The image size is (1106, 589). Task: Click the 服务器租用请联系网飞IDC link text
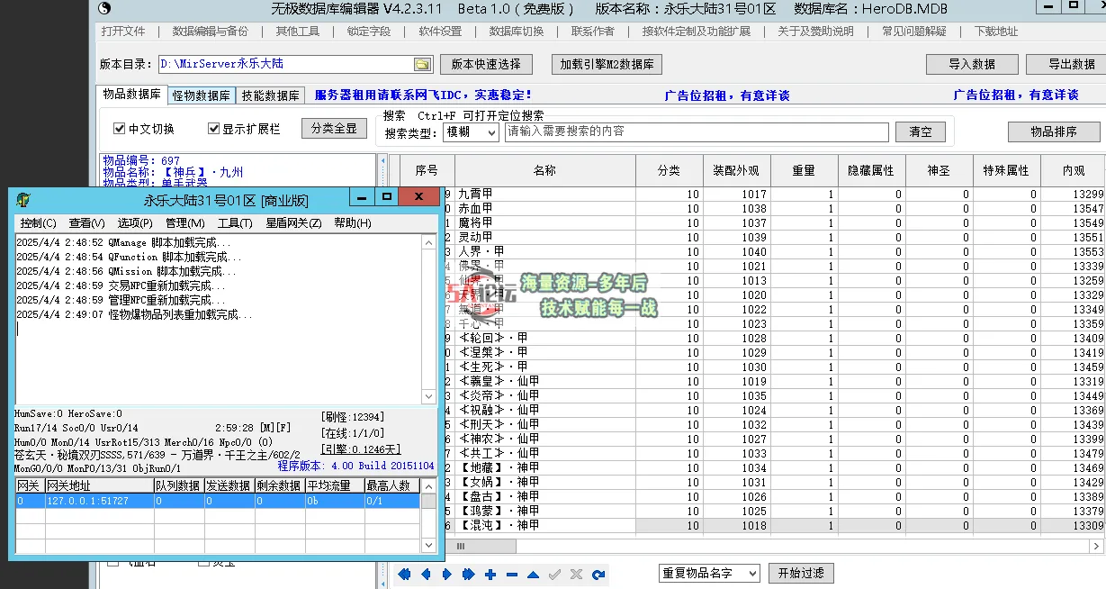pos(423,95)
